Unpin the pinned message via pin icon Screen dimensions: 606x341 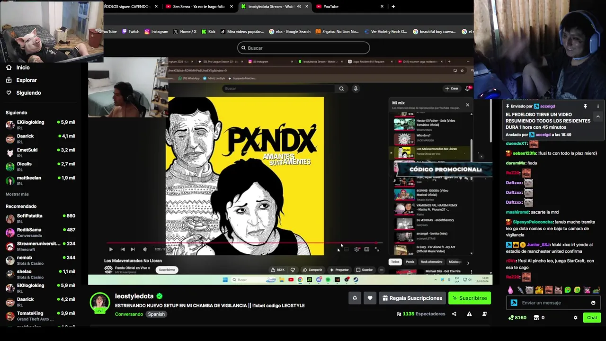tap(585, 107)
